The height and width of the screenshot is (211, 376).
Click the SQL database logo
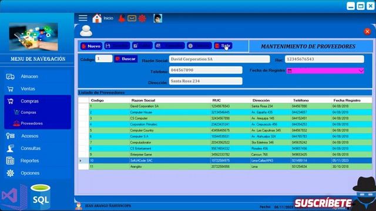point(41,197)
